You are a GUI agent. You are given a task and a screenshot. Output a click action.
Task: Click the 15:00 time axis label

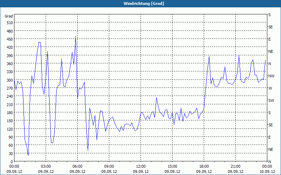click(172, 167)
